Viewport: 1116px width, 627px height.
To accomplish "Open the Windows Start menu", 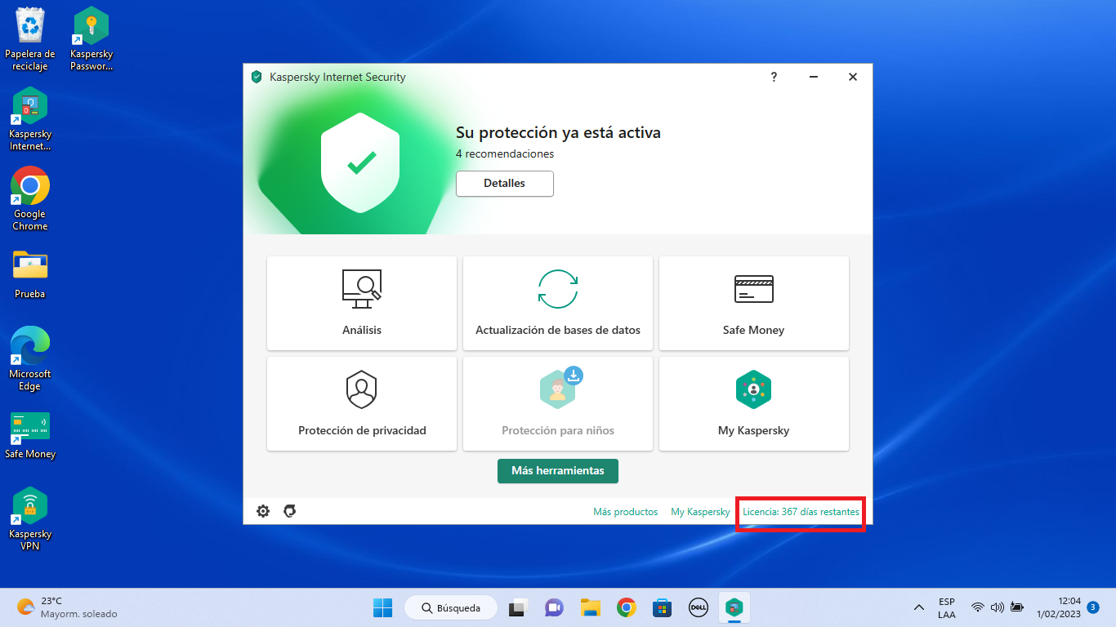I will pyautogui.click(x=382, y=608).
